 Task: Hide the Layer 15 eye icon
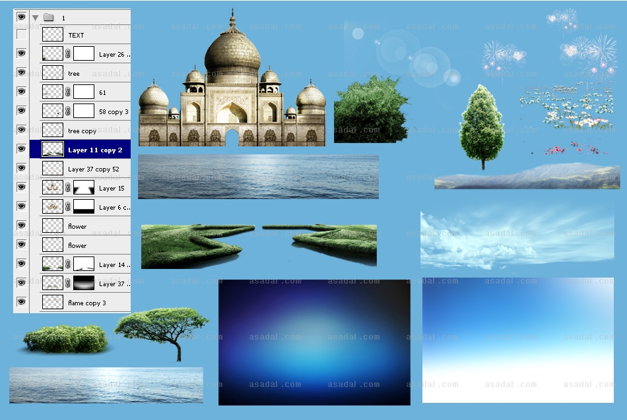coord(21,188)
